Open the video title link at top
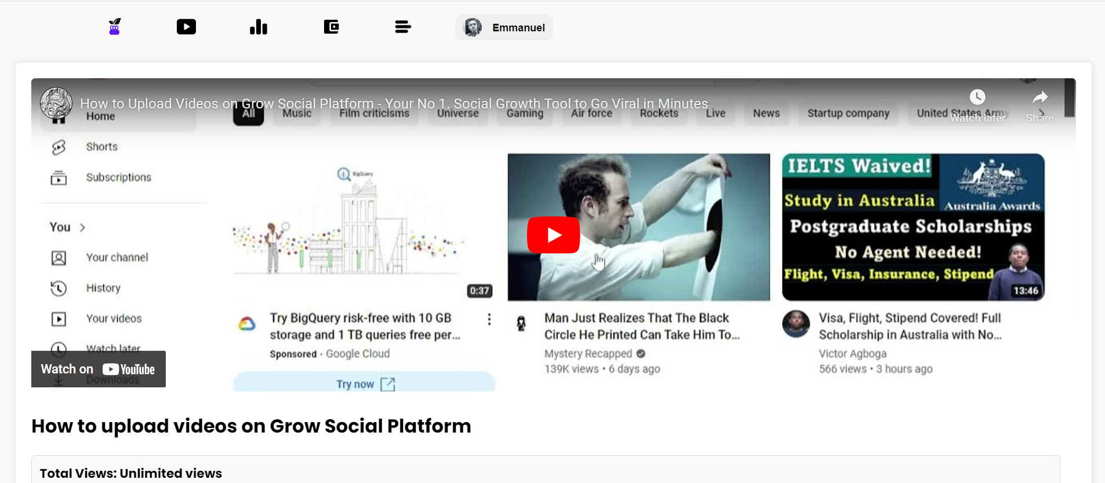1105x483 pixels. (394, 103)
